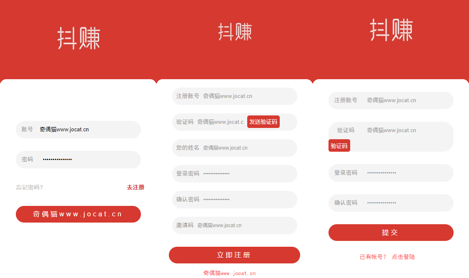Screen dimensions: 469x278
Task: Select the 邀请码 input field
Action: point(234,225)
